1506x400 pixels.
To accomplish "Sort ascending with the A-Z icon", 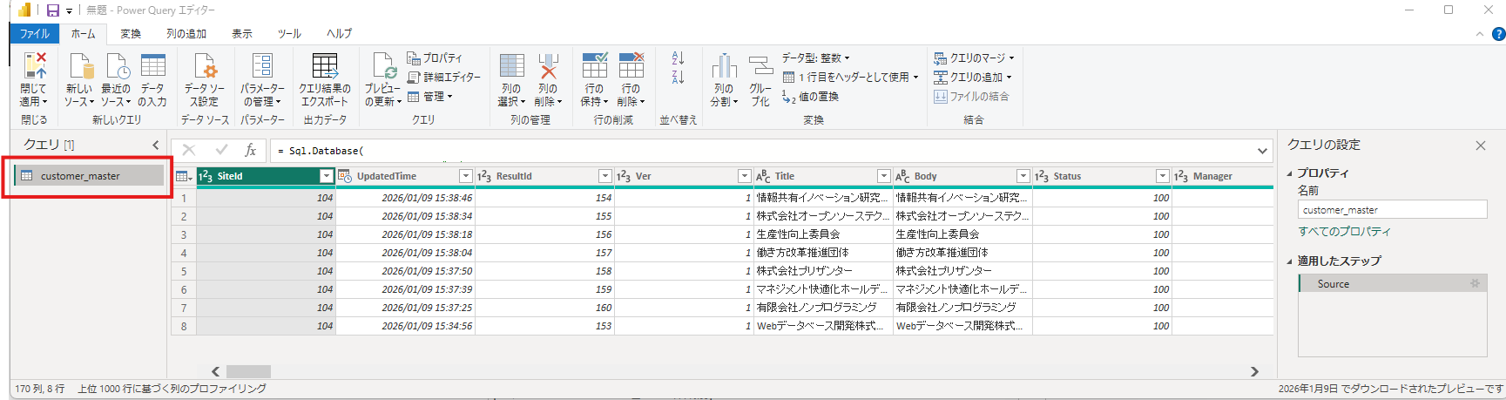I will tap(679, 58).
